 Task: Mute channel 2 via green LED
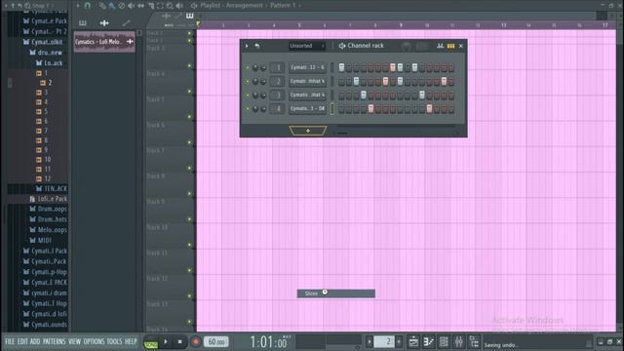tap(248, 81)
